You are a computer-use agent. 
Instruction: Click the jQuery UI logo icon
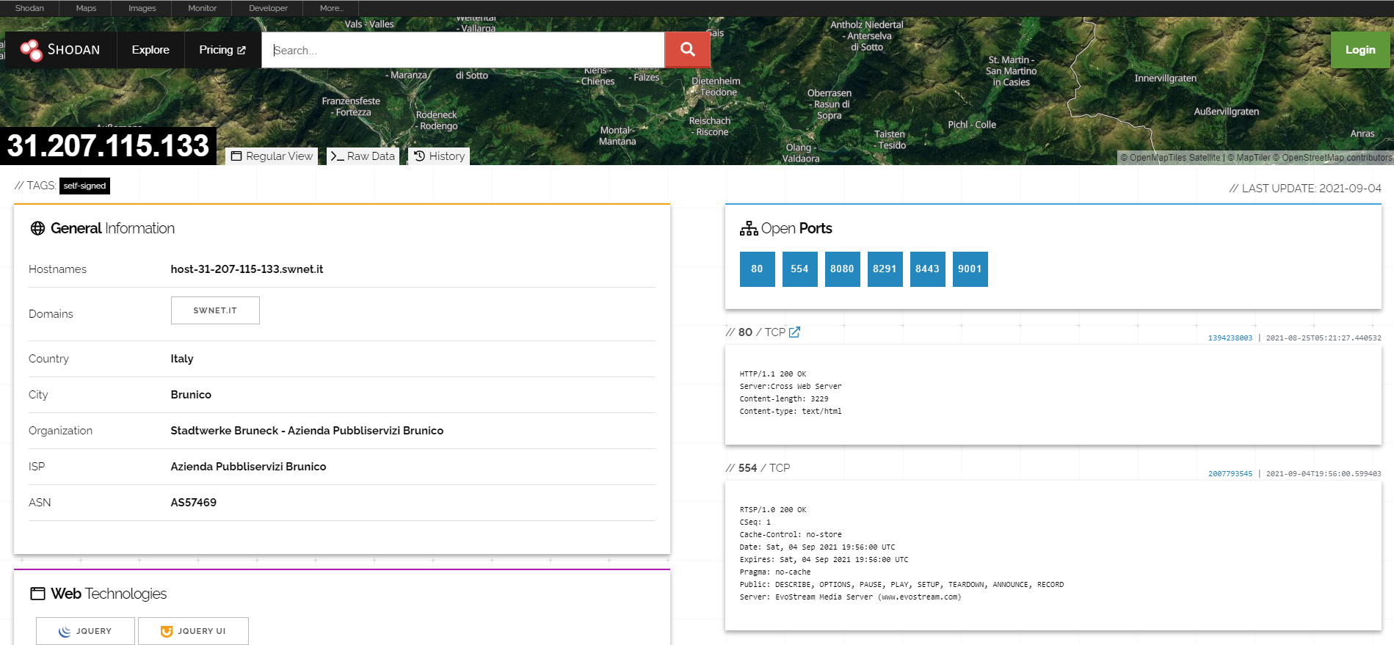pyautogui.click(x=167, y=631)
